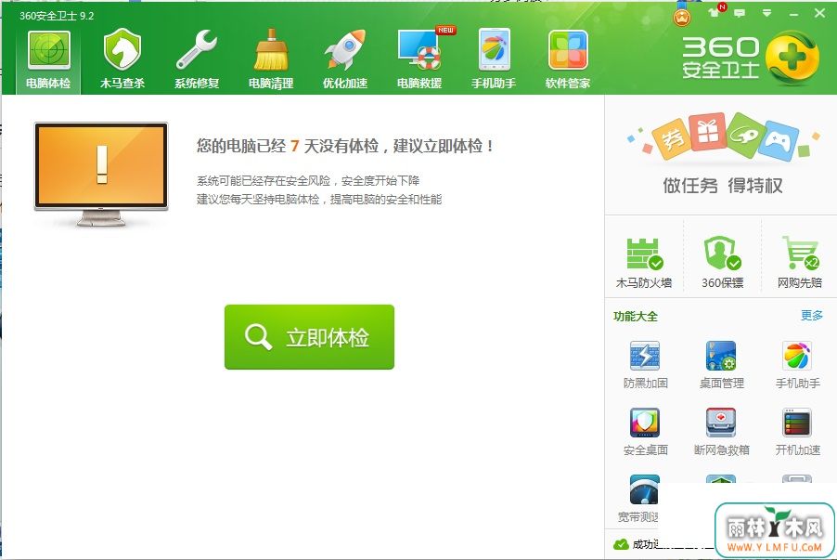Screen dimensions: 837x560
Task: Launch the 桌面管理 tool
Action: pos(722,364)
